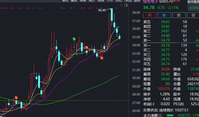Image resolution: width=199 pixels, height=117 pixels.
Task: Click the current price 34.78
Action: [x=149, y=8]
